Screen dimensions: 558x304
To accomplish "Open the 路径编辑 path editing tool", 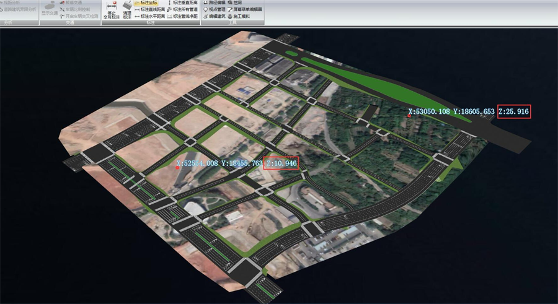I will 215,3.
